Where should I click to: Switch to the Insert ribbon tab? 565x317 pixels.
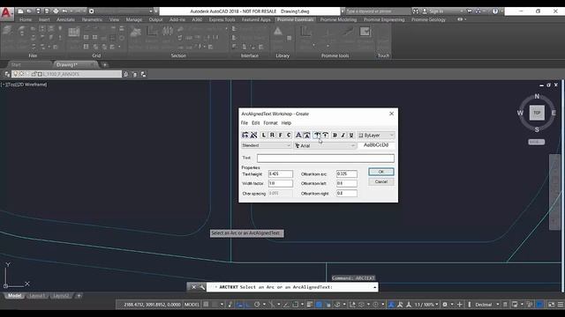tap(44, 19)
